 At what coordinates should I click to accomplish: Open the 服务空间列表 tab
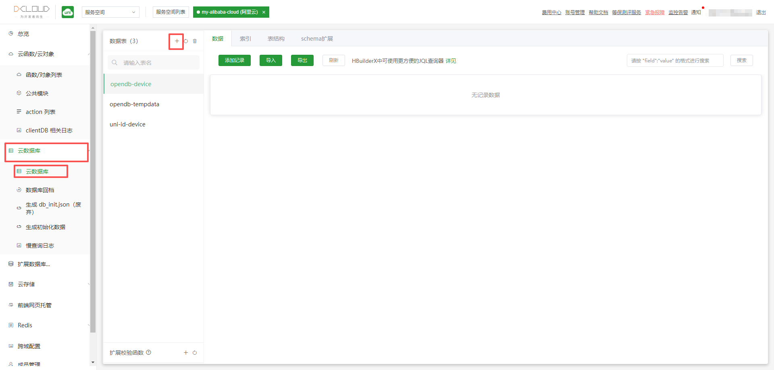[x=171, y=12]
